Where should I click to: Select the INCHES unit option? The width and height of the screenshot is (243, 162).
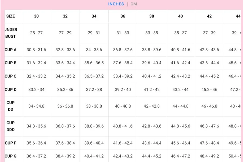(116, 4)
